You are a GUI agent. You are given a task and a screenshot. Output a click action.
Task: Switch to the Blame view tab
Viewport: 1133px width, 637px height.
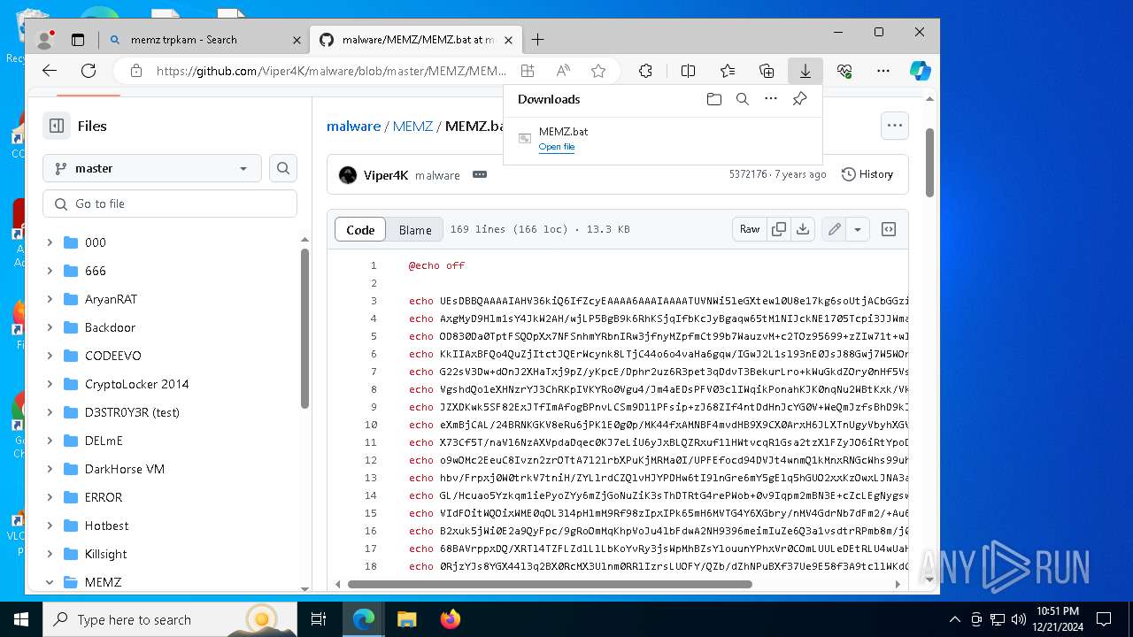[415, 229]
